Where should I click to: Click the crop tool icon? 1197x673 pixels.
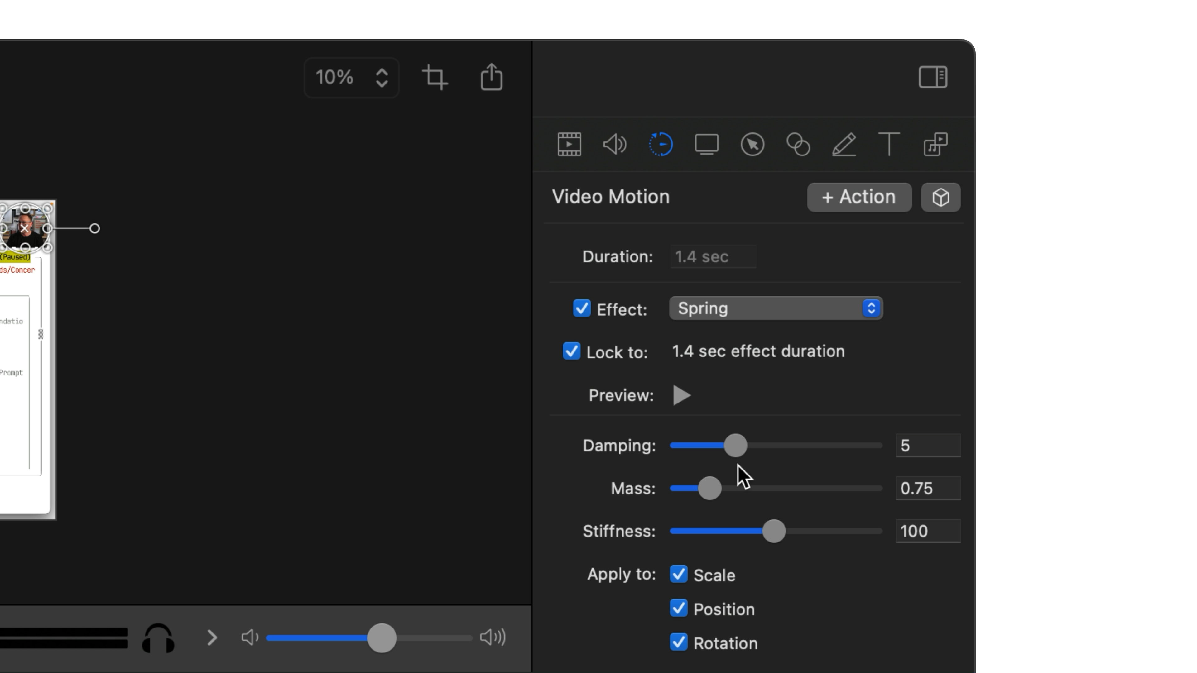pyautogui.click(x=435, y=78)
